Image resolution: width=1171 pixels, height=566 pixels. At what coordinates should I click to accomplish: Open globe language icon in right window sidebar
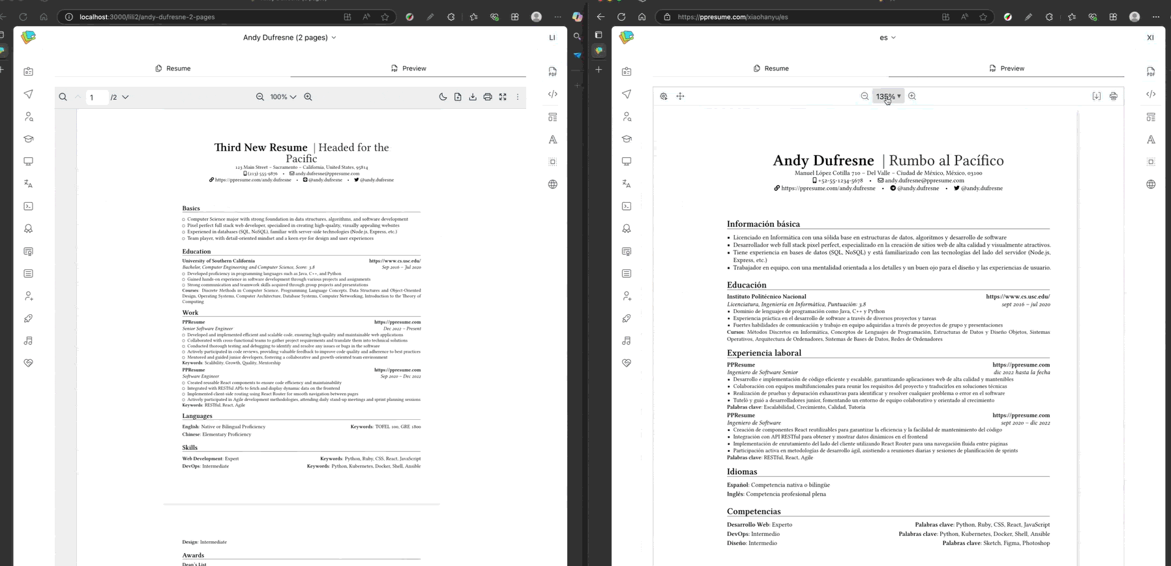1151,184
